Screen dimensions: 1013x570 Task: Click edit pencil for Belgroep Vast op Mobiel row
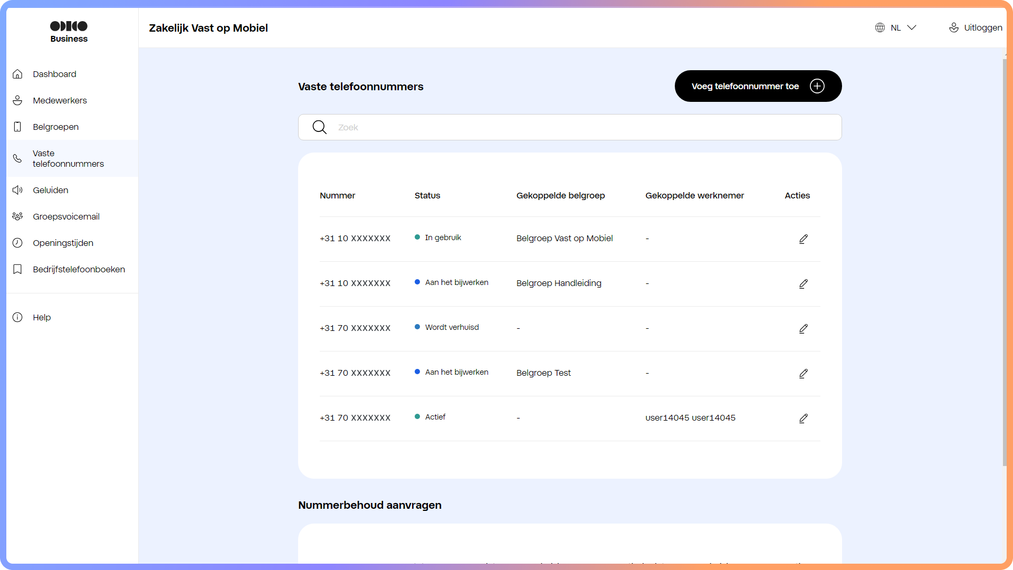point(803,239)
